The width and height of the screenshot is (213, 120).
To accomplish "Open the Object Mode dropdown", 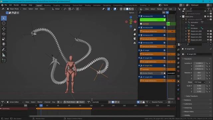I will pyautogui.click(x=14, y=9).
